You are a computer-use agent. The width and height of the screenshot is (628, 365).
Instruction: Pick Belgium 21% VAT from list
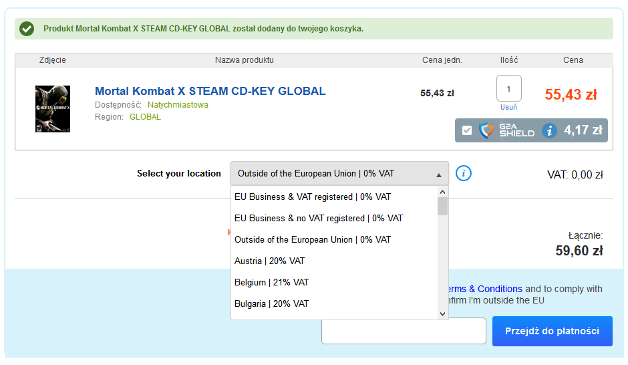(x=271, y=283)
